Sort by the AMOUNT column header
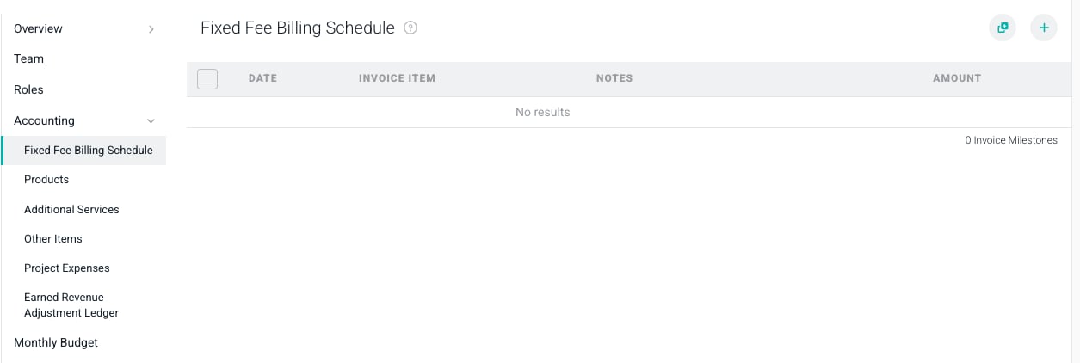Screen dimensions: 1080x363 957,78
